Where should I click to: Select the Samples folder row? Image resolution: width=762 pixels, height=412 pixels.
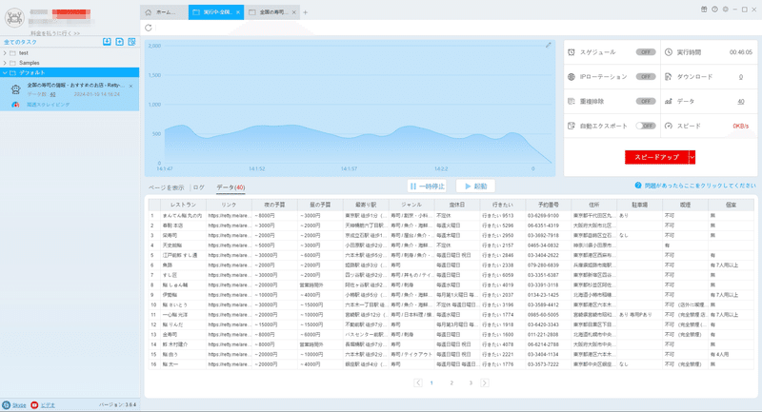click(x=70, y=63)
